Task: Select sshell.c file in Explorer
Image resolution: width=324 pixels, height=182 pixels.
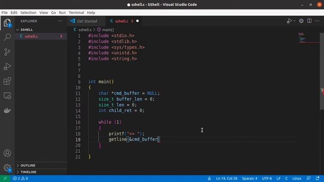Action: (x=42, y=36)
